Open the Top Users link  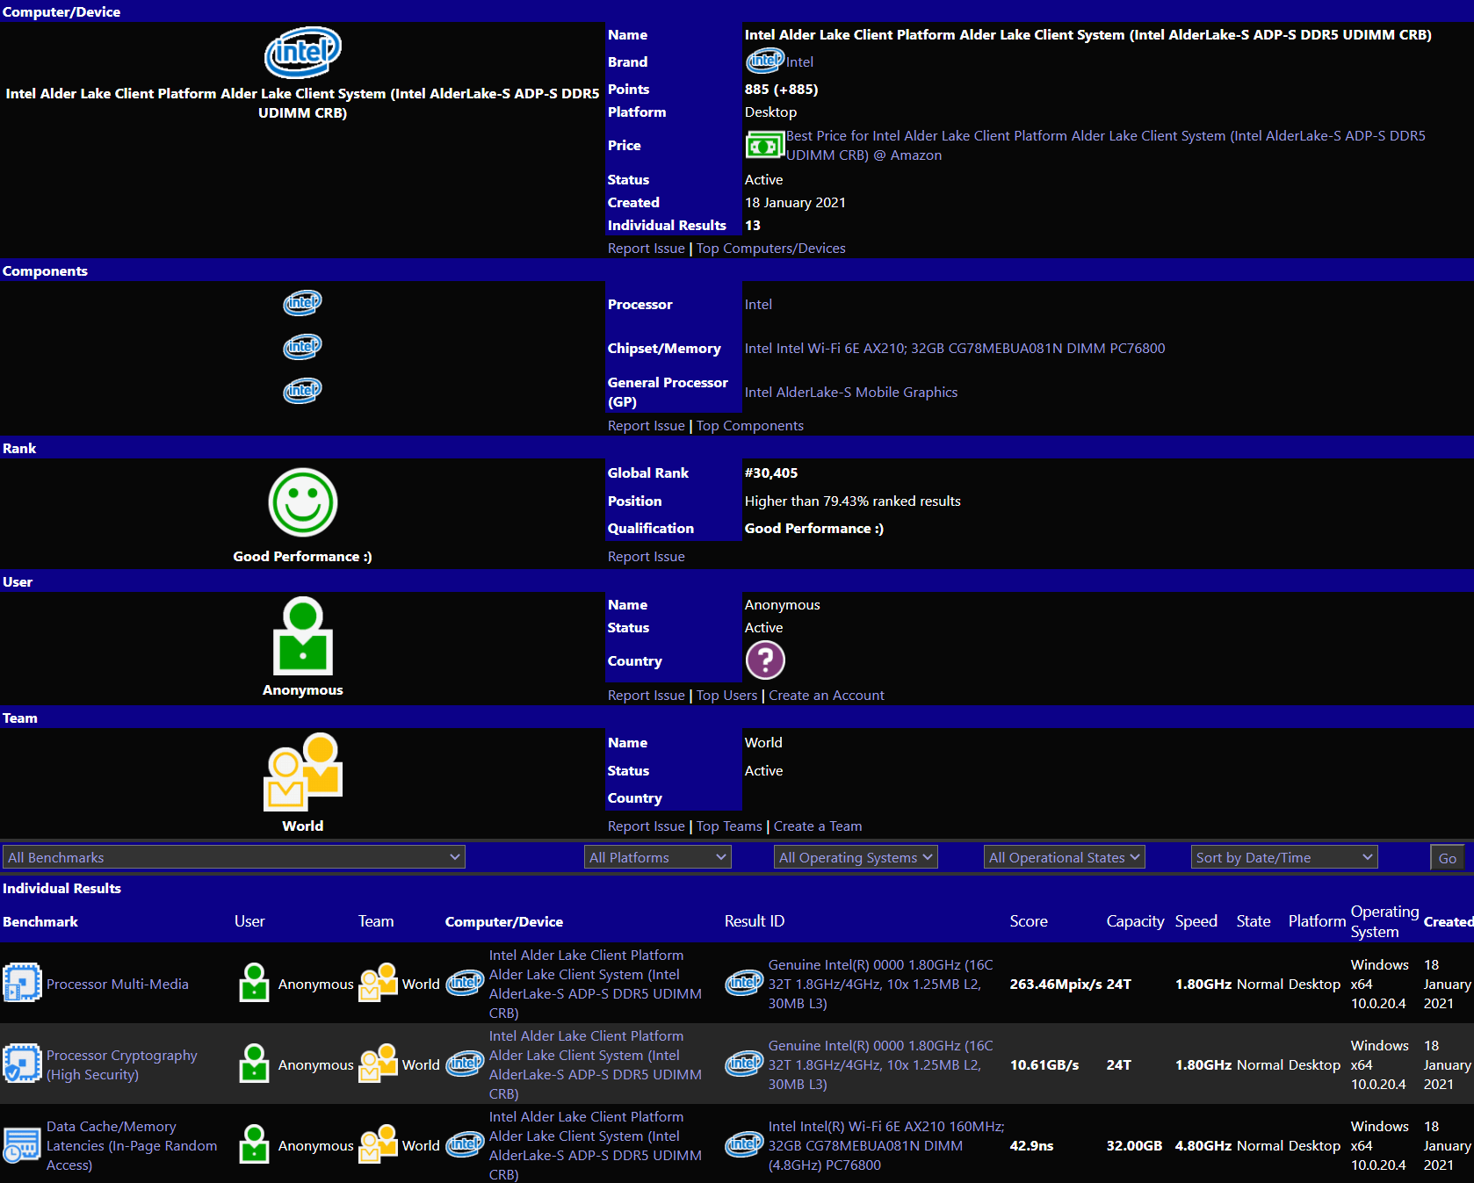[x=726, y=696]
